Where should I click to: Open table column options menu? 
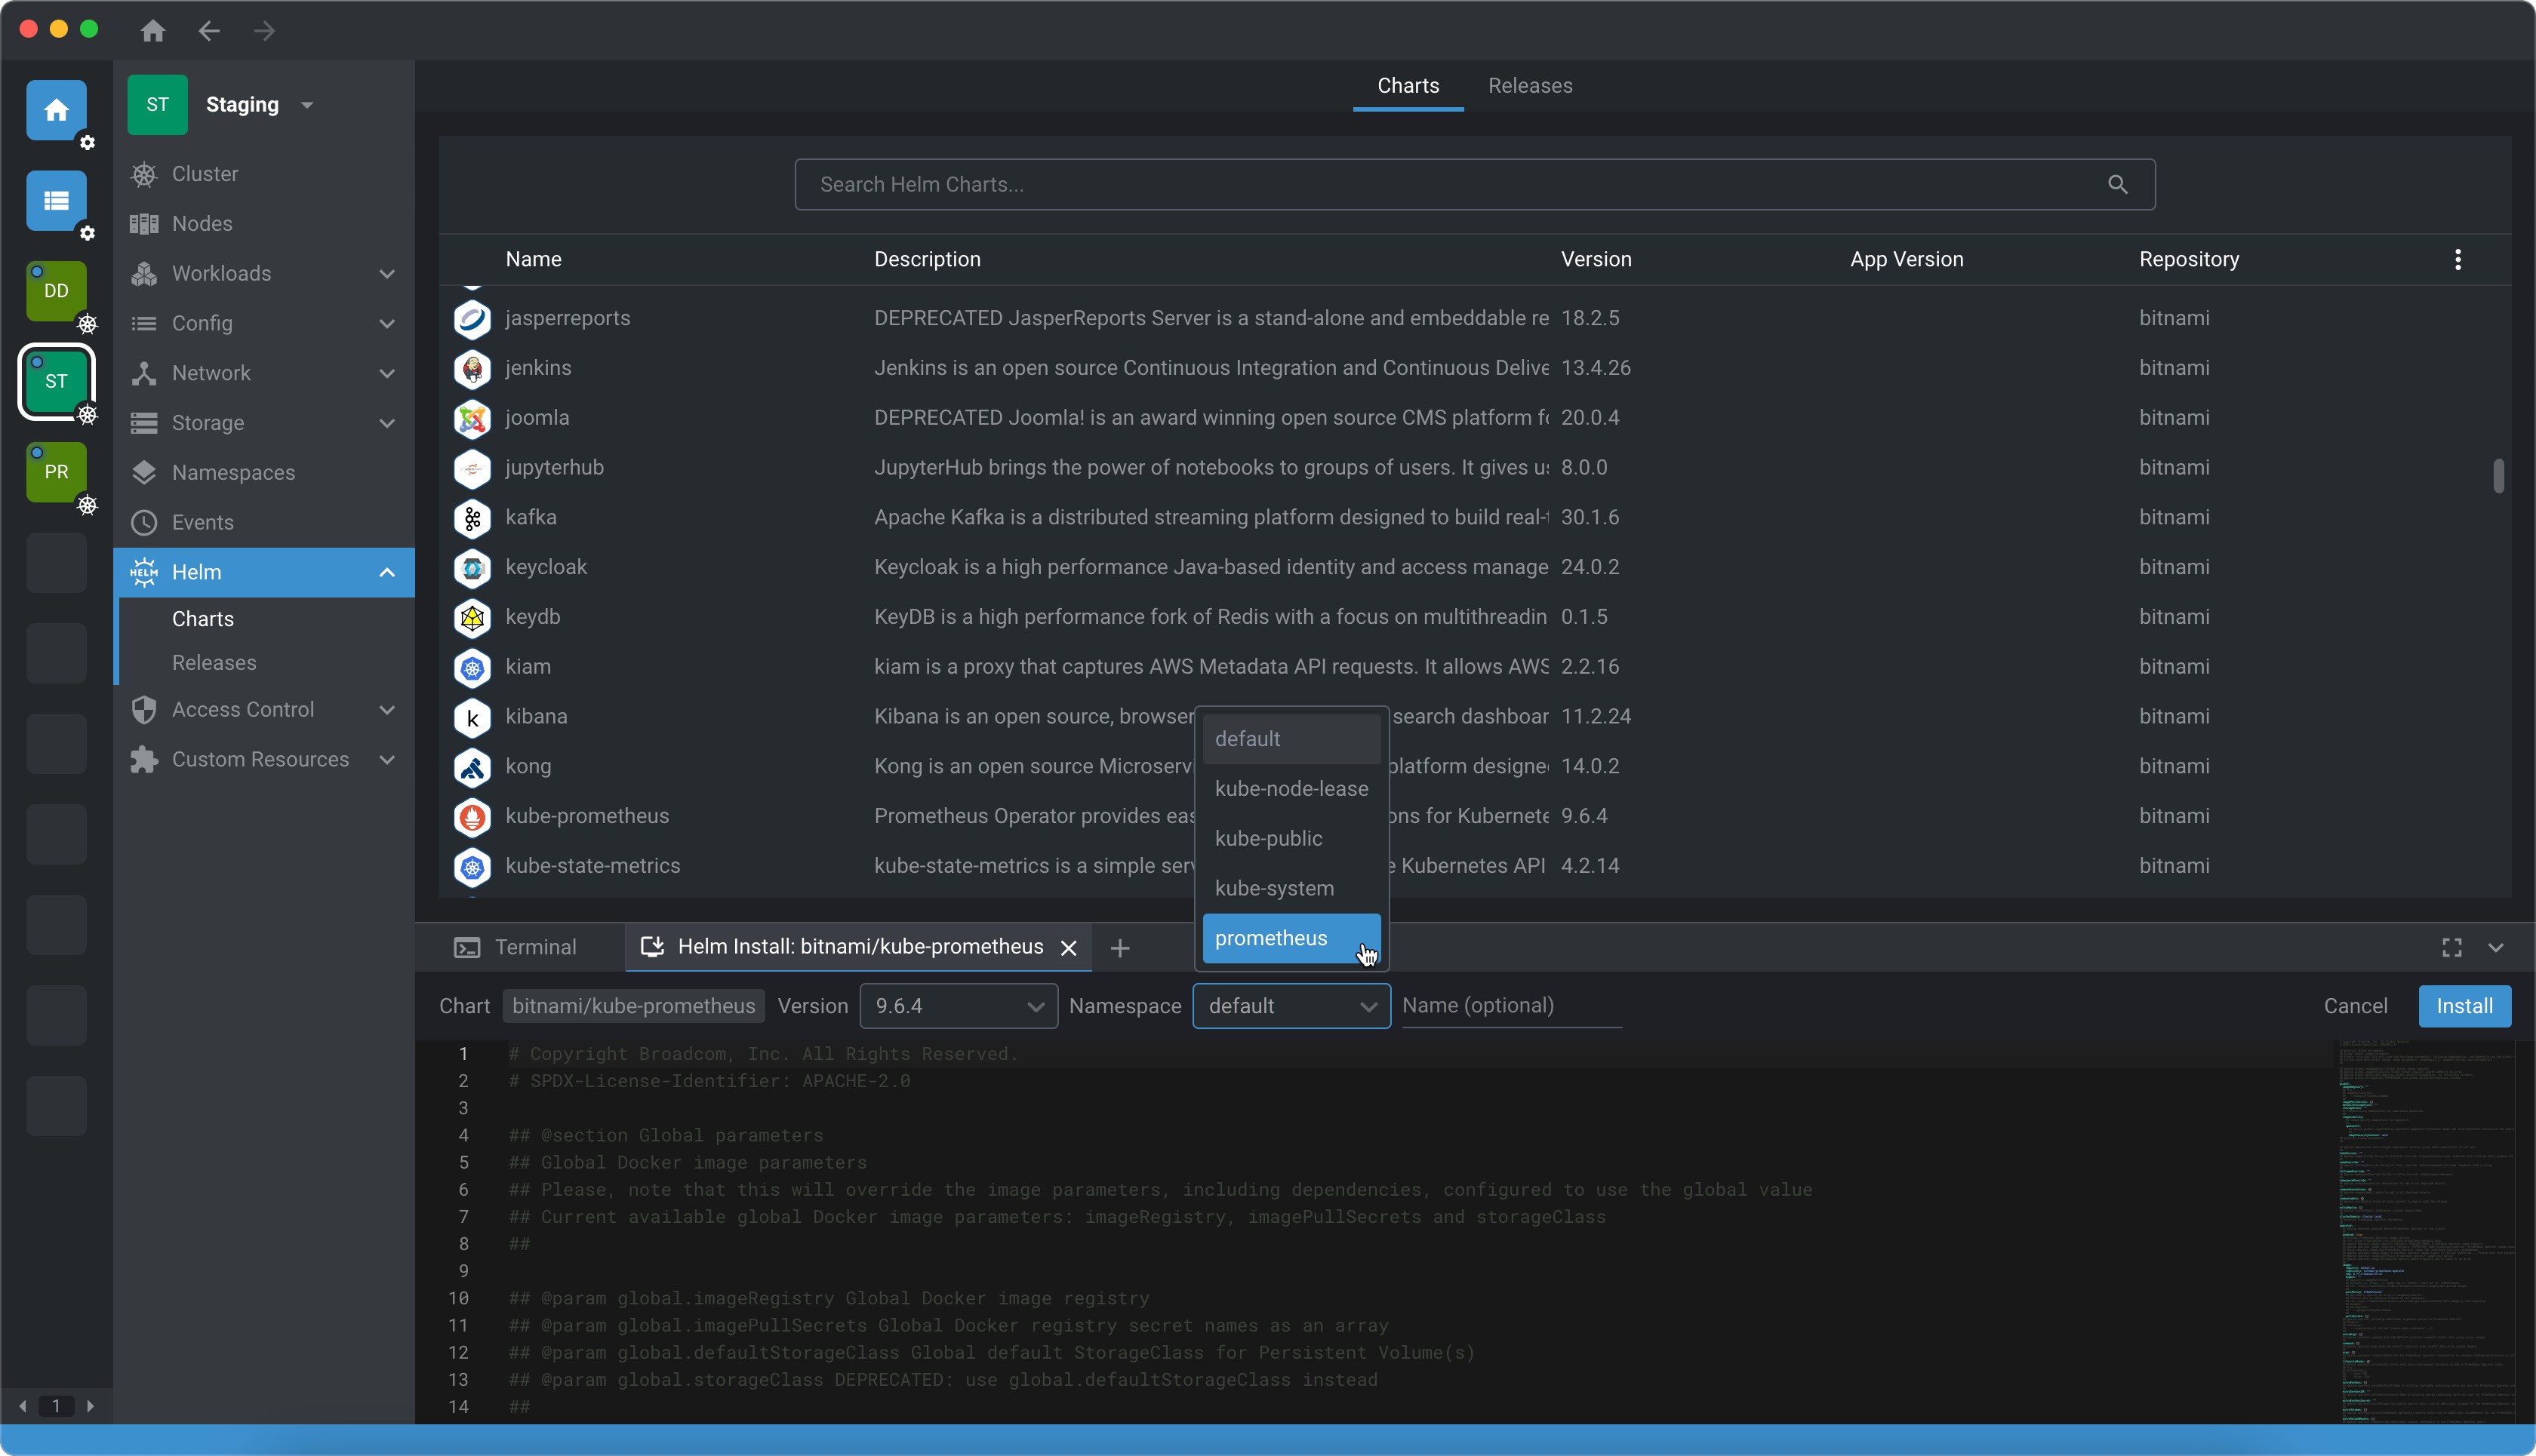(2457, 259)
